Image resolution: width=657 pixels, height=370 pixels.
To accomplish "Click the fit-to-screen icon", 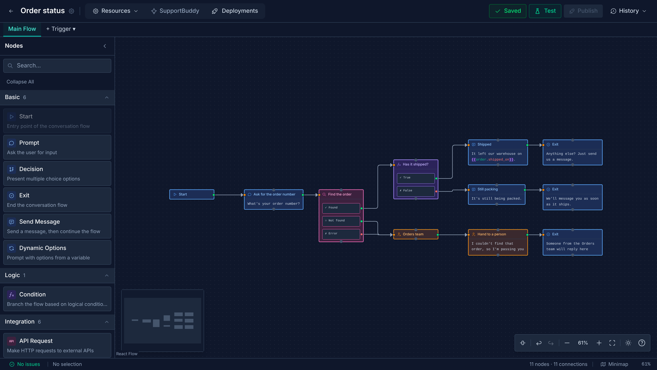I will pos(612,343).
